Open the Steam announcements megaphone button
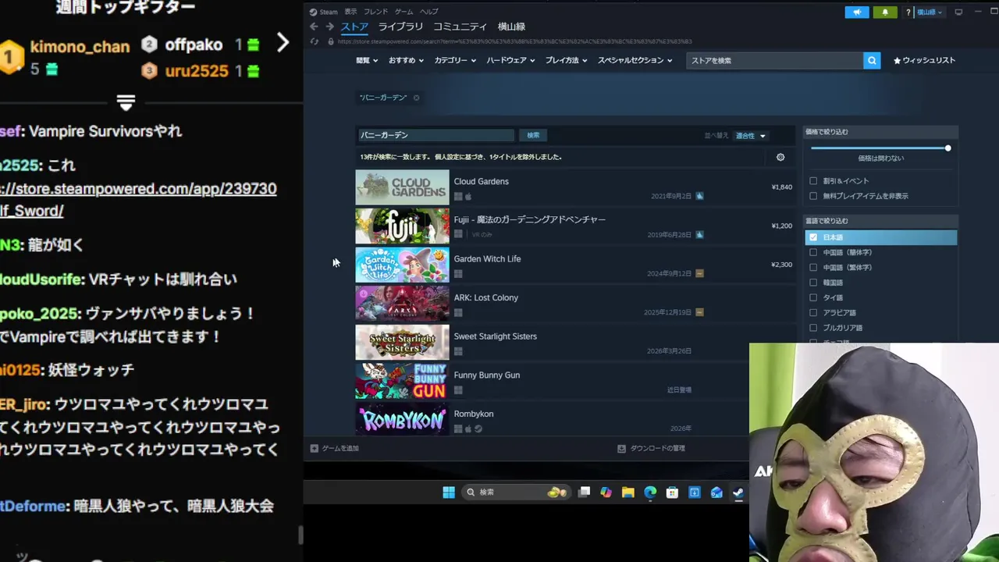 [856, 12]
